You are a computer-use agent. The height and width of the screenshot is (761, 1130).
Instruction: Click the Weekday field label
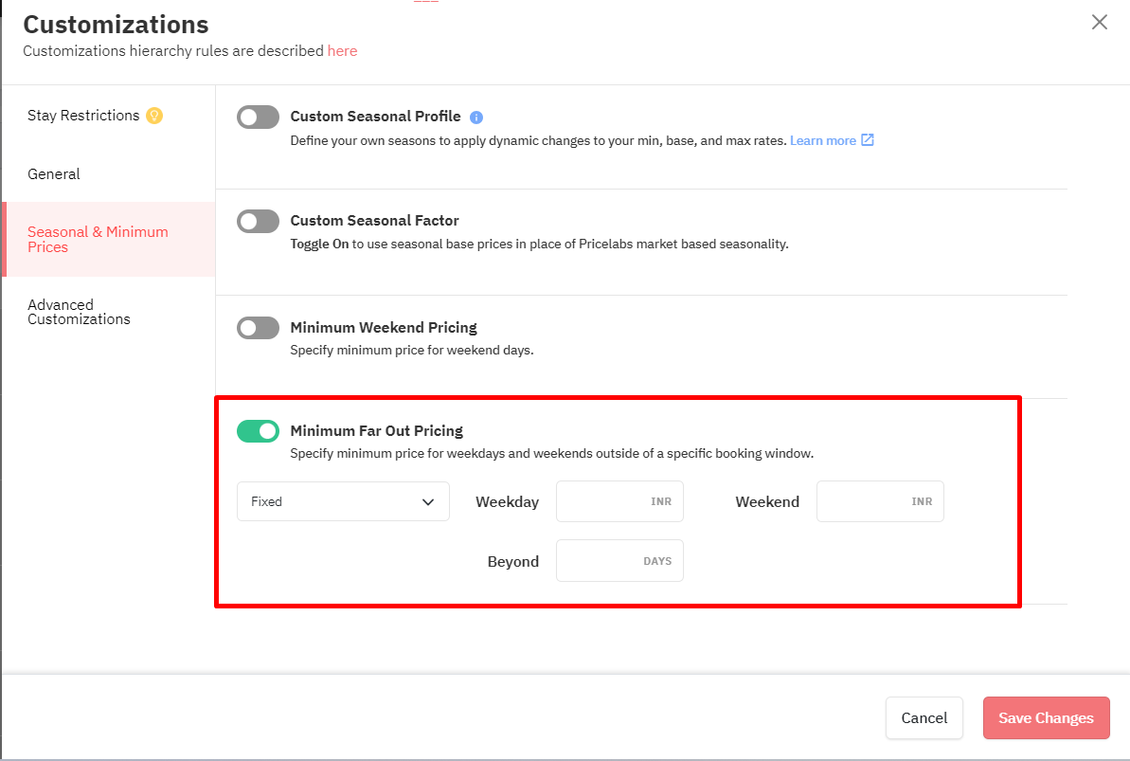pos(508,502)
